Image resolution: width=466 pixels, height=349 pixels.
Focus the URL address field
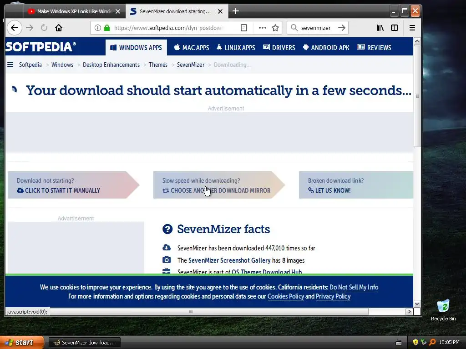[168, 28]
